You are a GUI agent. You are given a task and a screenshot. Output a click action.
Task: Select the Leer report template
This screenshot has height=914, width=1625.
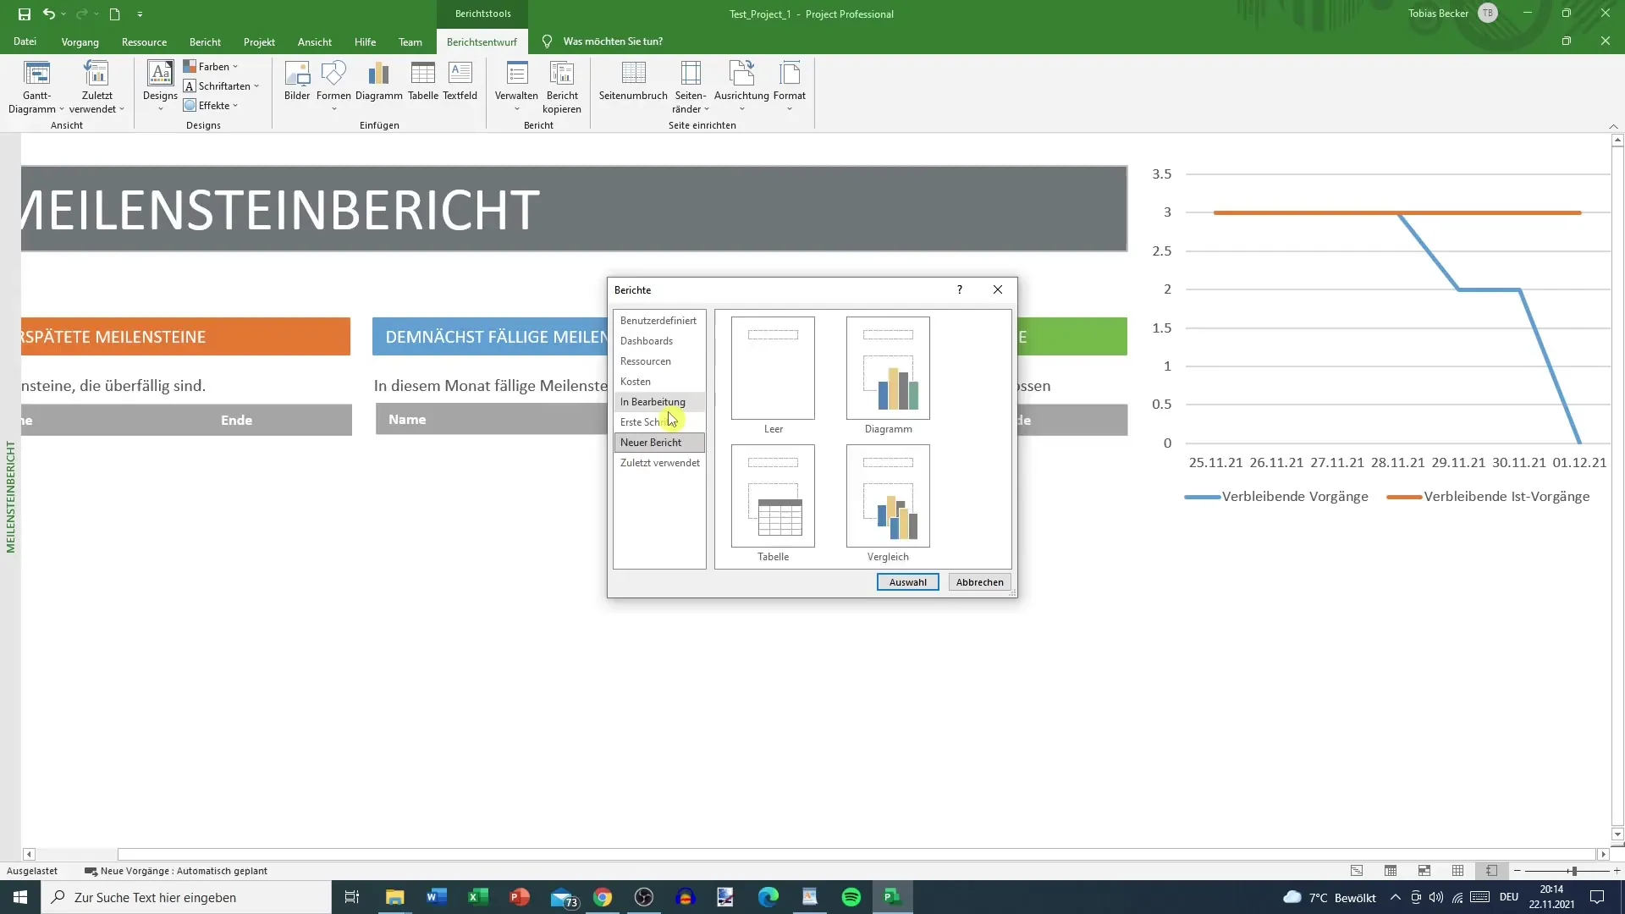click(x=773, y=375)
